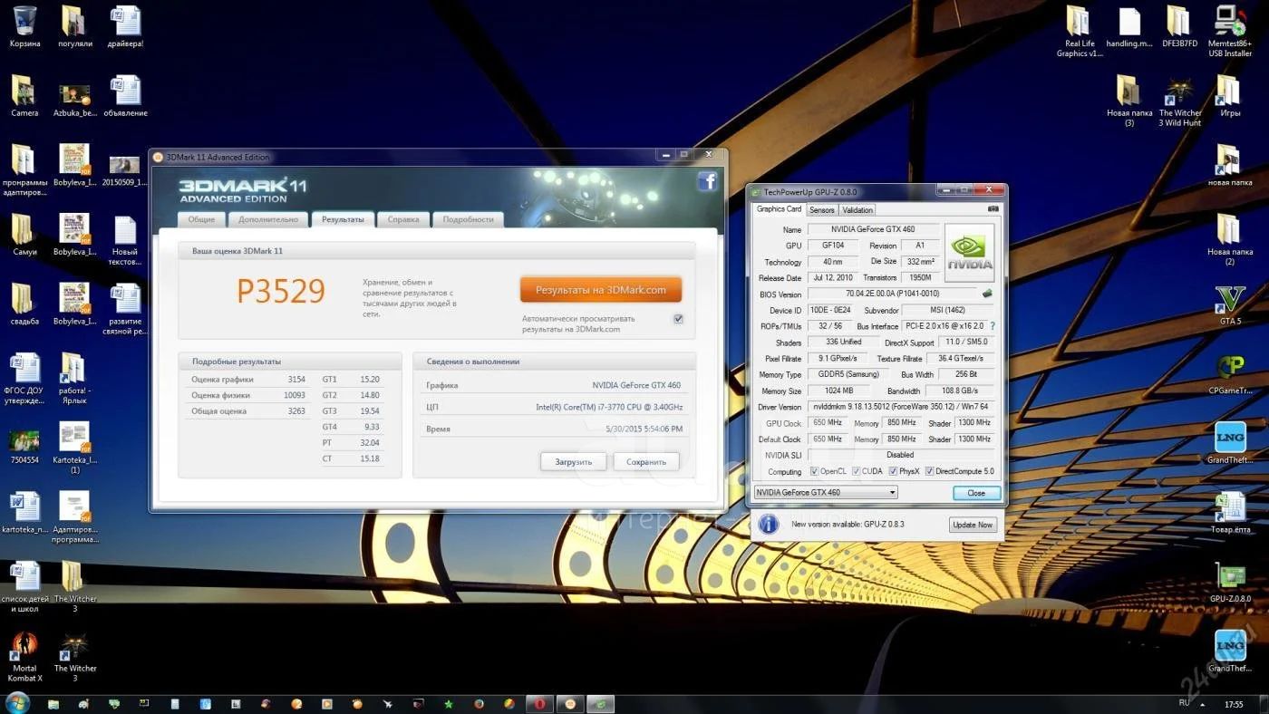Screen dimensions: 1269x714
Task: Toggle automatic results viewing checkbox in 3DMark
Action: click(678, 319)
